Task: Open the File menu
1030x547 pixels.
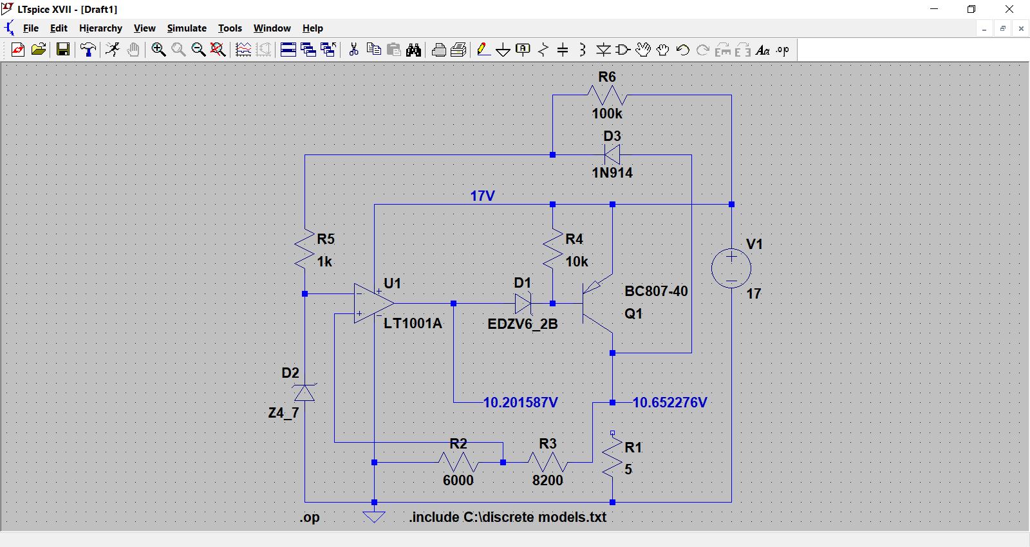Action: 31,28
